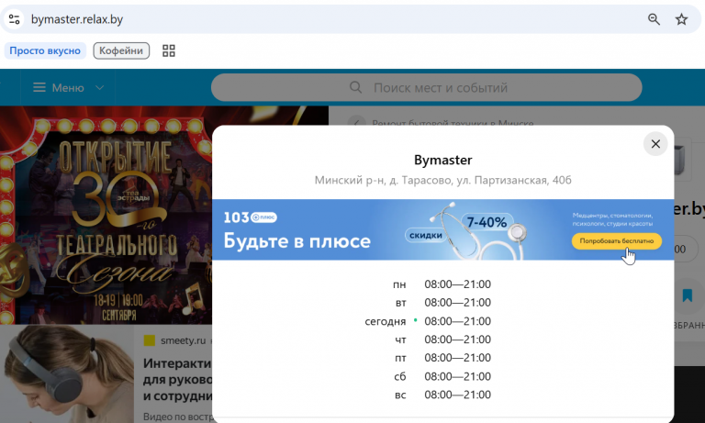The height and width of the screenshot is (423, 705).
Task: Click the bymaster.relax.by address bar URL
Action: click(77, 19)
